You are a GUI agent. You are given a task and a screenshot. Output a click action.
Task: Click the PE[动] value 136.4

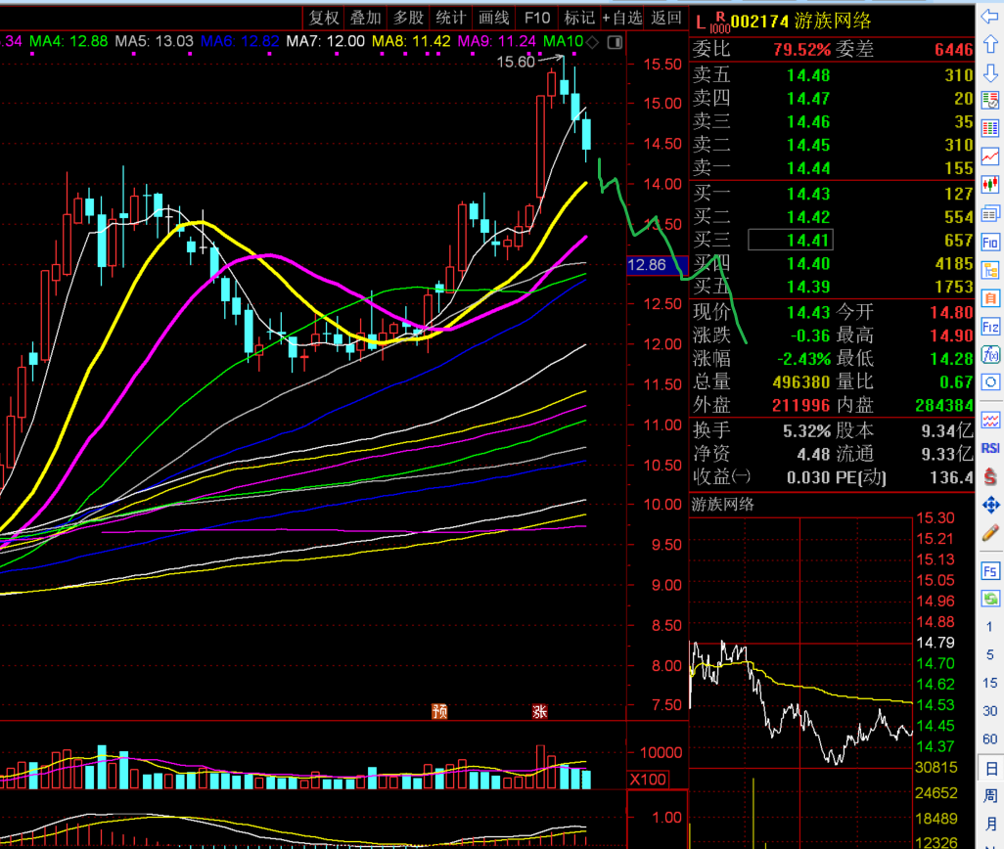click(x=951, y=477)
